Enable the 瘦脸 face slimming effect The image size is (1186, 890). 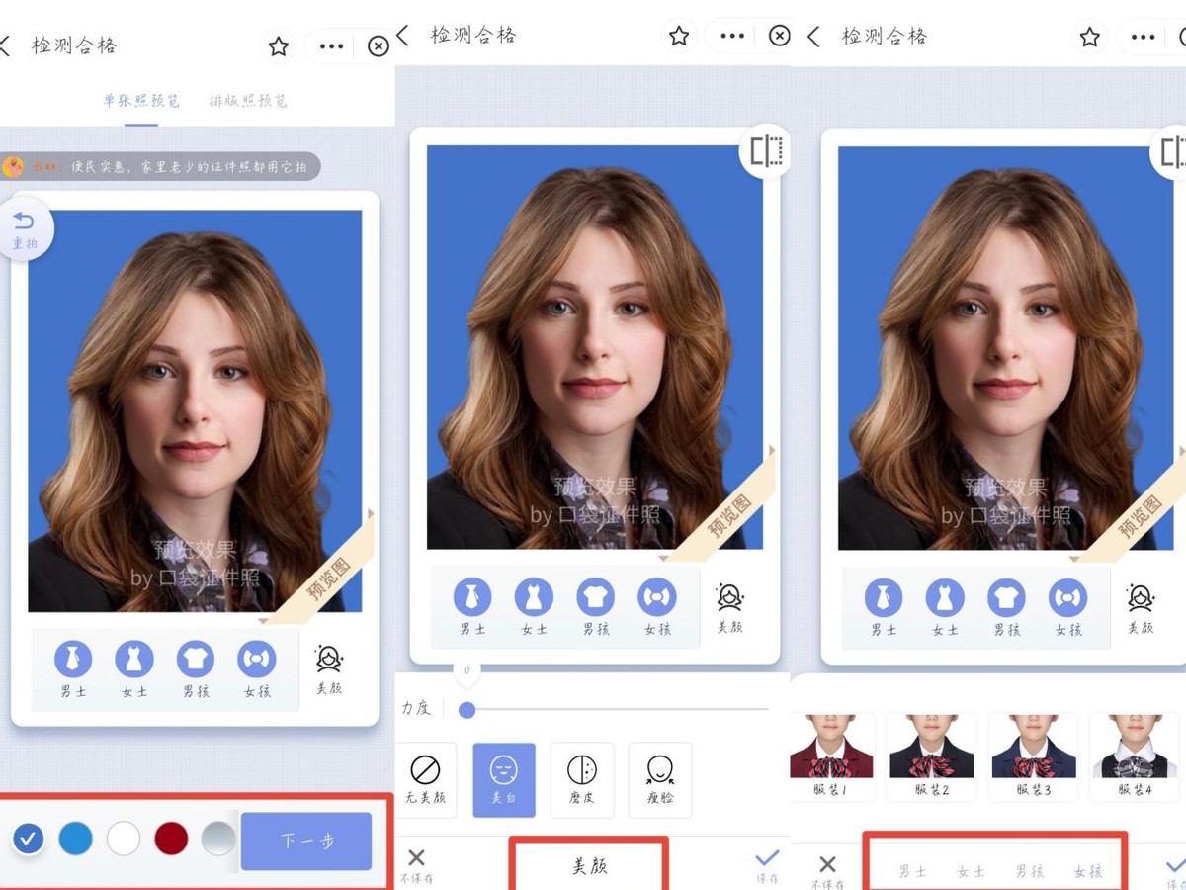[x=660, y=779]
